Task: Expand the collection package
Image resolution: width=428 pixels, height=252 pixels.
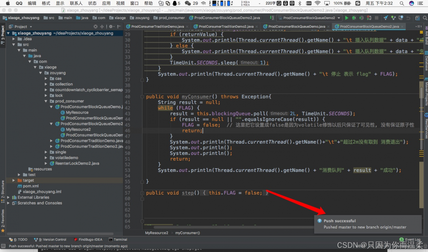Action: pos(46,84)
